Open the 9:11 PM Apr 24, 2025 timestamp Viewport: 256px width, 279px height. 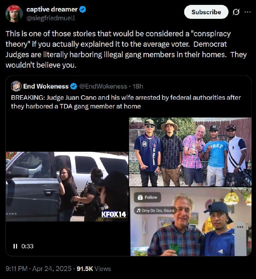[38, 269]
